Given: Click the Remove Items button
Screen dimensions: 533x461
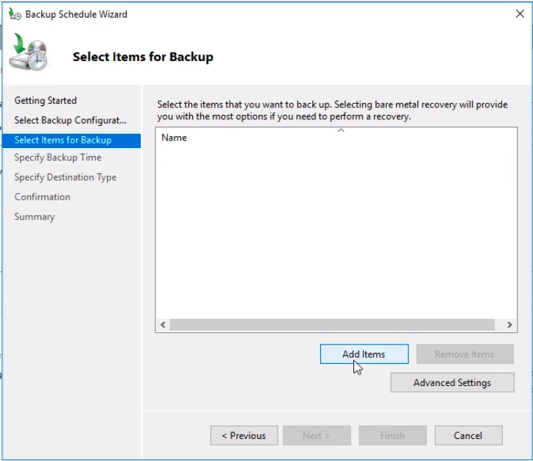Looking at the screenshot, I should pos(465,354).
